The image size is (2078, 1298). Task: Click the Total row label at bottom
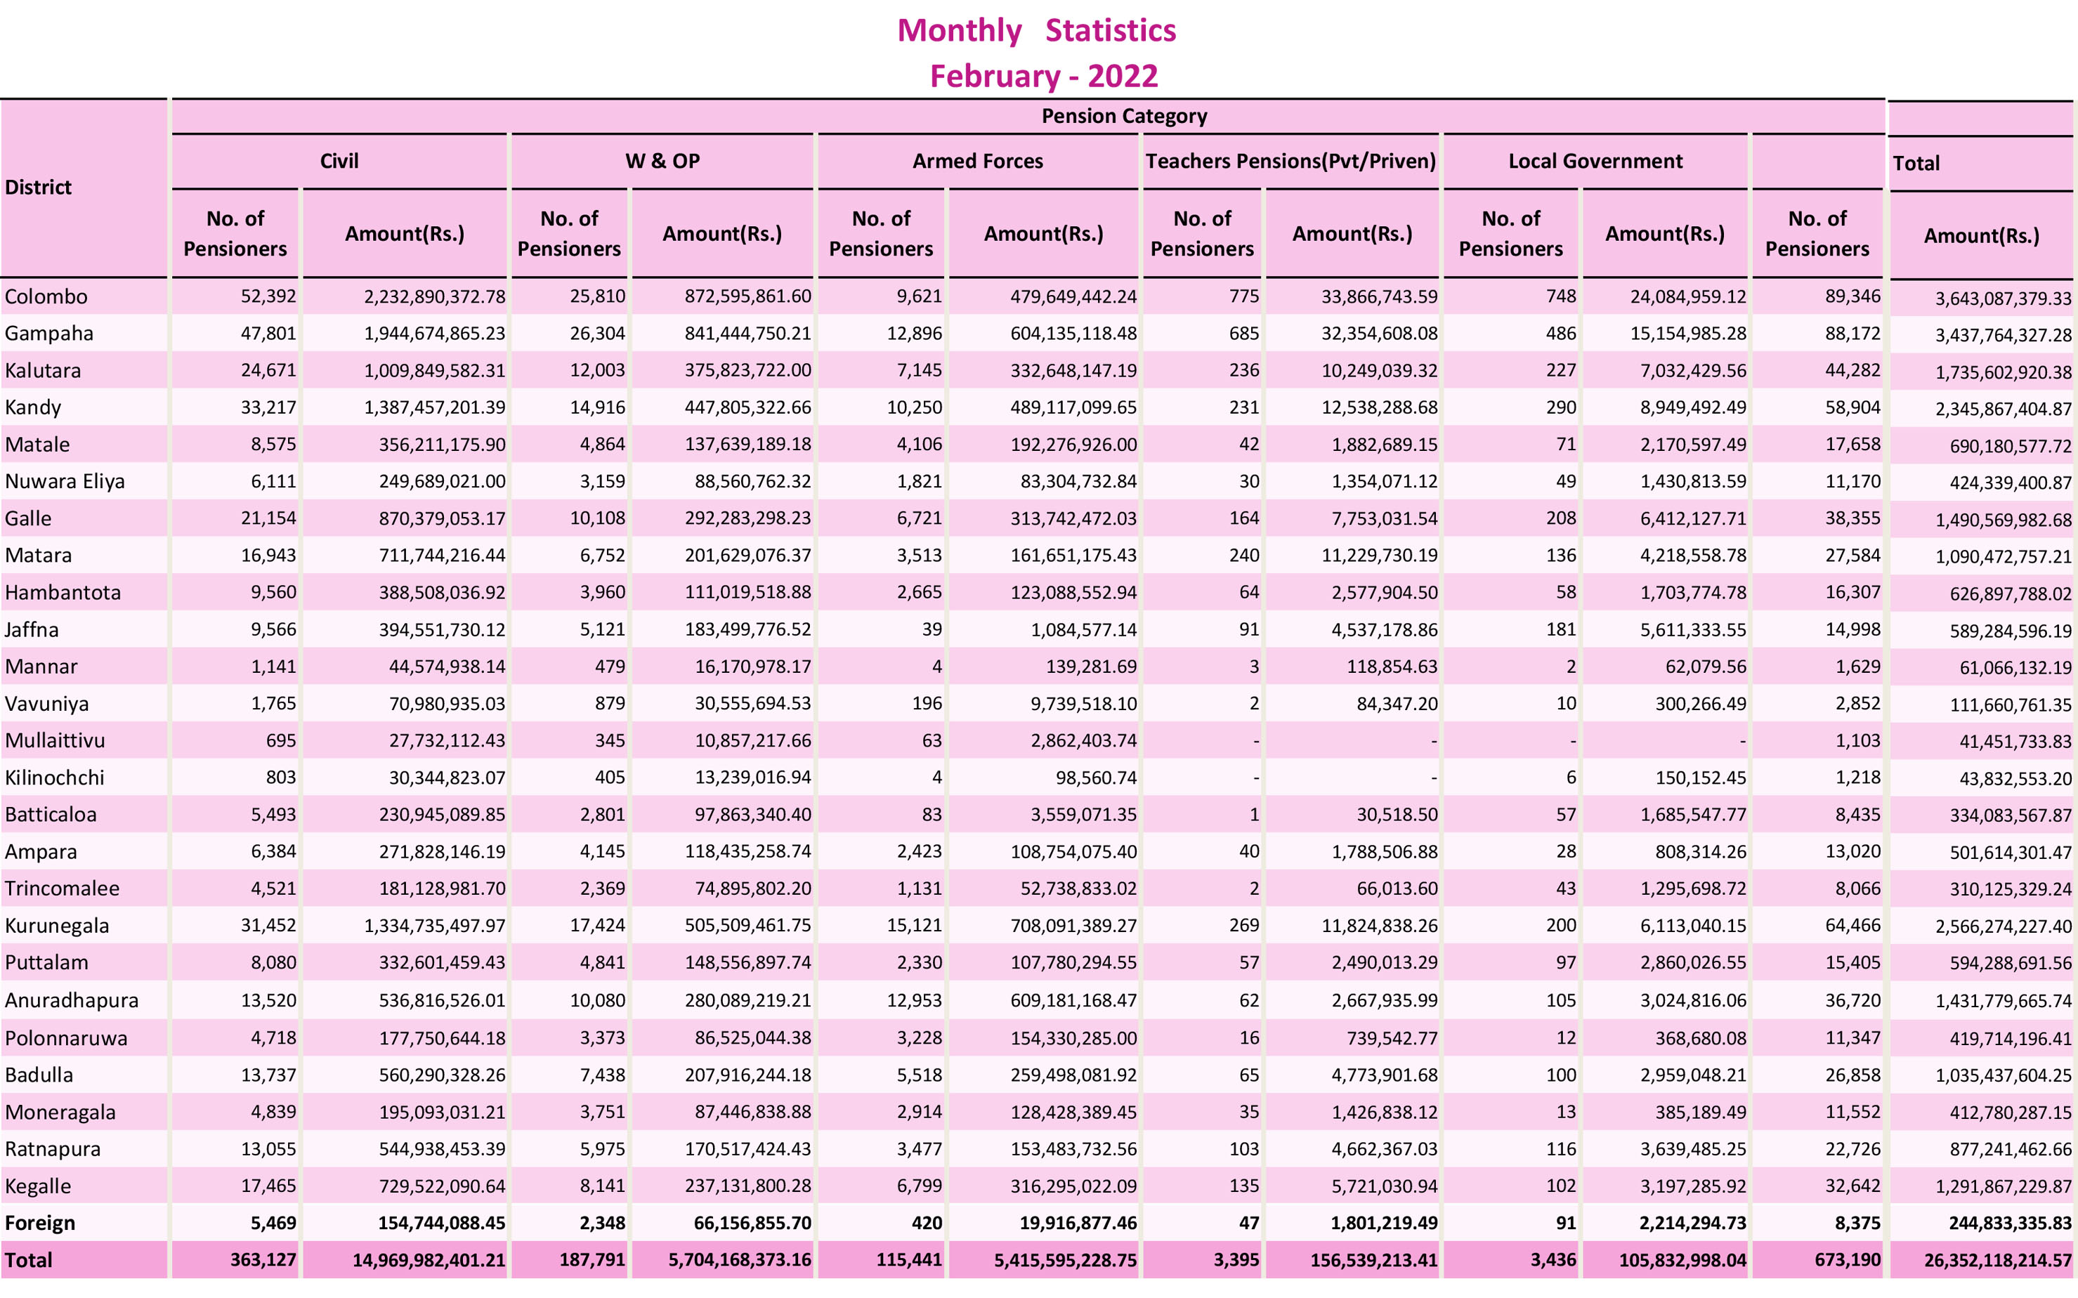tap(28, 1261)
